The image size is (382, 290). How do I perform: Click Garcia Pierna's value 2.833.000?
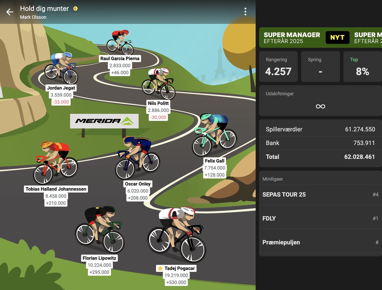pyautogui.click(x=120, y=66)
